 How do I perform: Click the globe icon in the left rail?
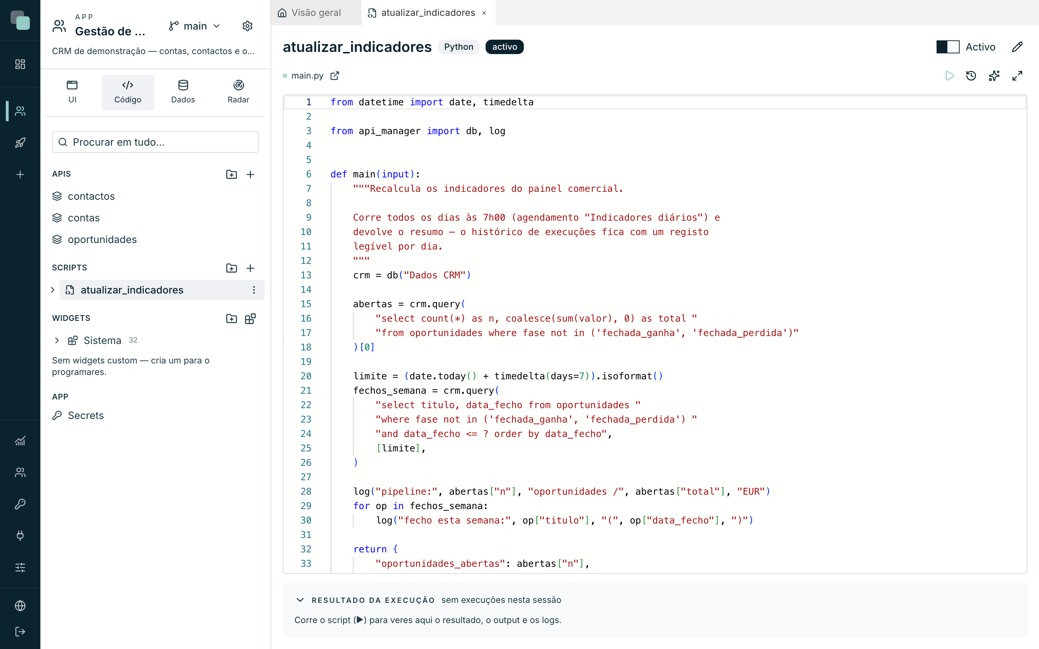pos(20,606)
